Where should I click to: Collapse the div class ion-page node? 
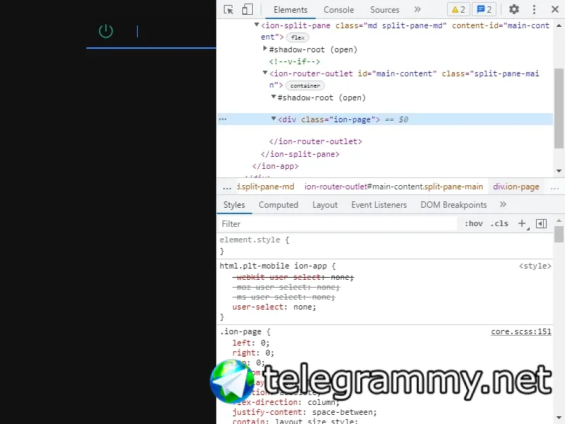click(273, 119)
